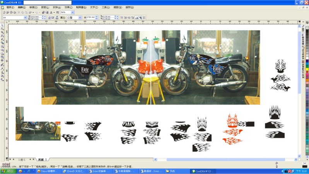Open the 安排(A) Arrange menu

point(57,7)
